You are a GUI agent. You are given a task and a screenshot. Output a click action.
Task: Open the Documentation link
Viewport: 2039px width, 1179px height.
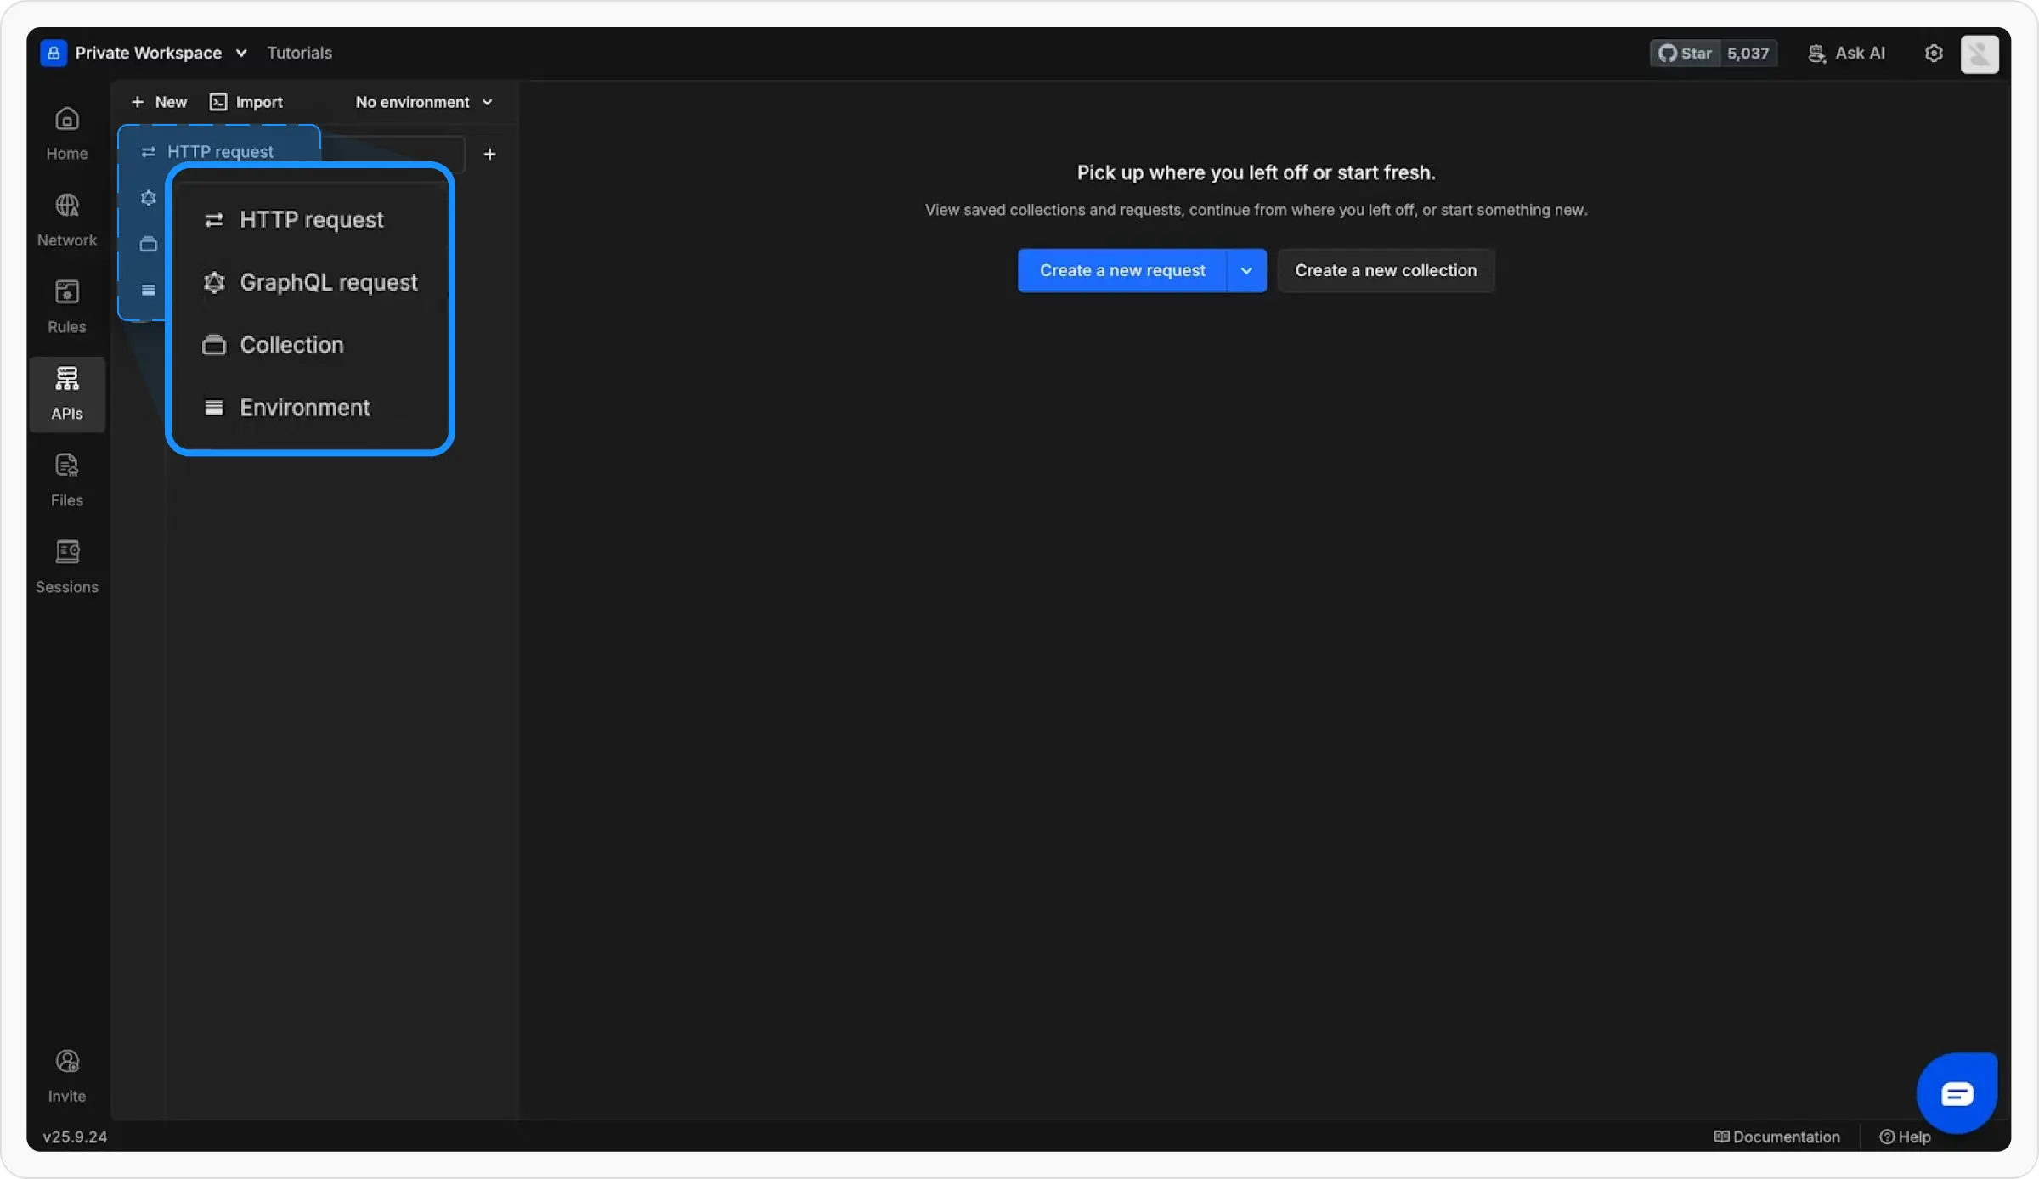(x=1777, y=1137)
